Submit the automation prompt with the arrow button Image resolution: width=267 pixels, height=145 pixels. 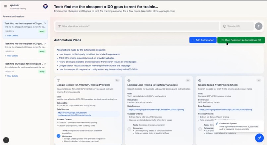point(258,26)
